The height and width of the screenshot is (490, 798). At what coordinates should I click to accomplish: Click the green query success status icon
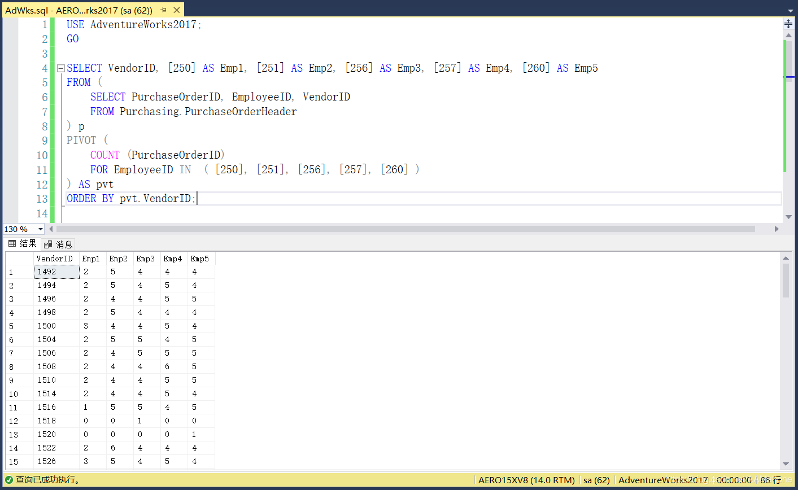(8, 480)
